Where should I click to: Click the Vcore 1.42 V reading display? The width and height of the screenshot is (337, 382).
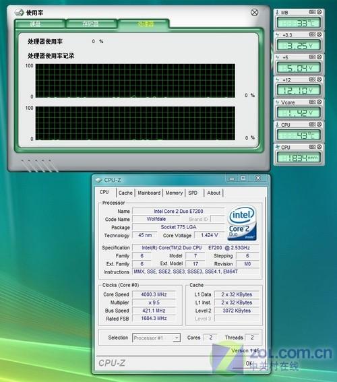[299, 113]
